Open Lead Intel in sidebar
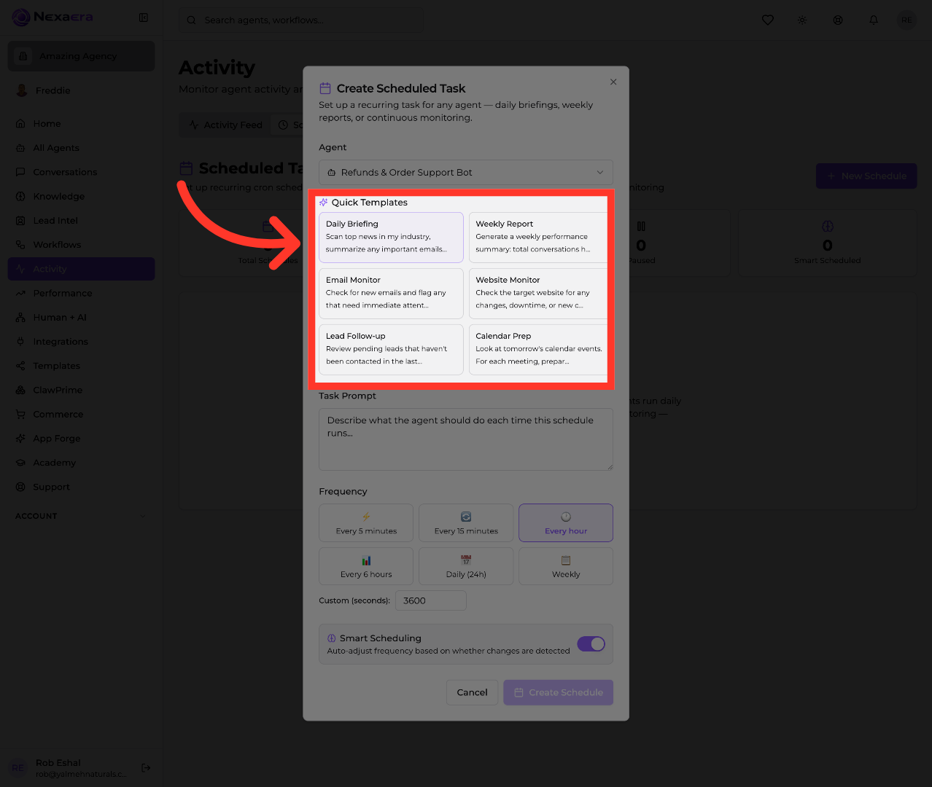This screenshot has width=932, height=787. (x=82, y=221)
